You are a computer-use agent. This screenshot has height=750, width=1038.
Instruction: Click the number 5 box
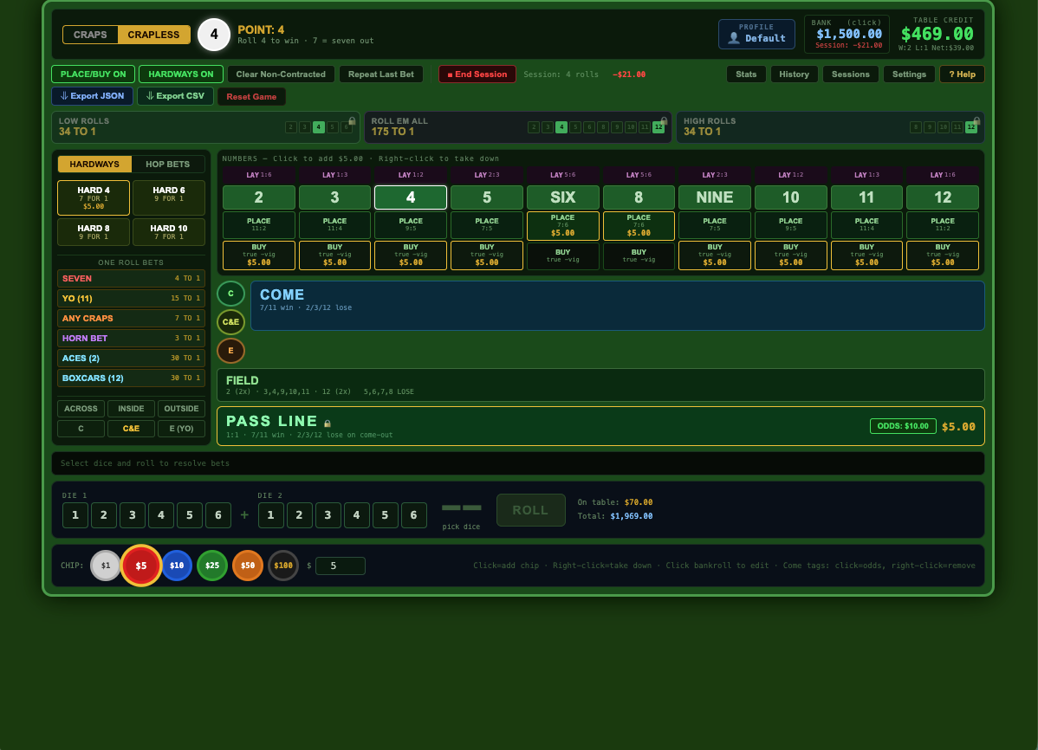click(487, 197)
